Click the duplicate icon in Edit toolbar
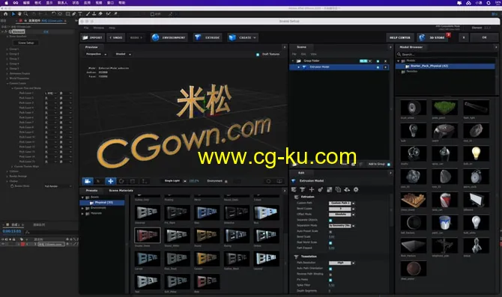 [338, 189]
